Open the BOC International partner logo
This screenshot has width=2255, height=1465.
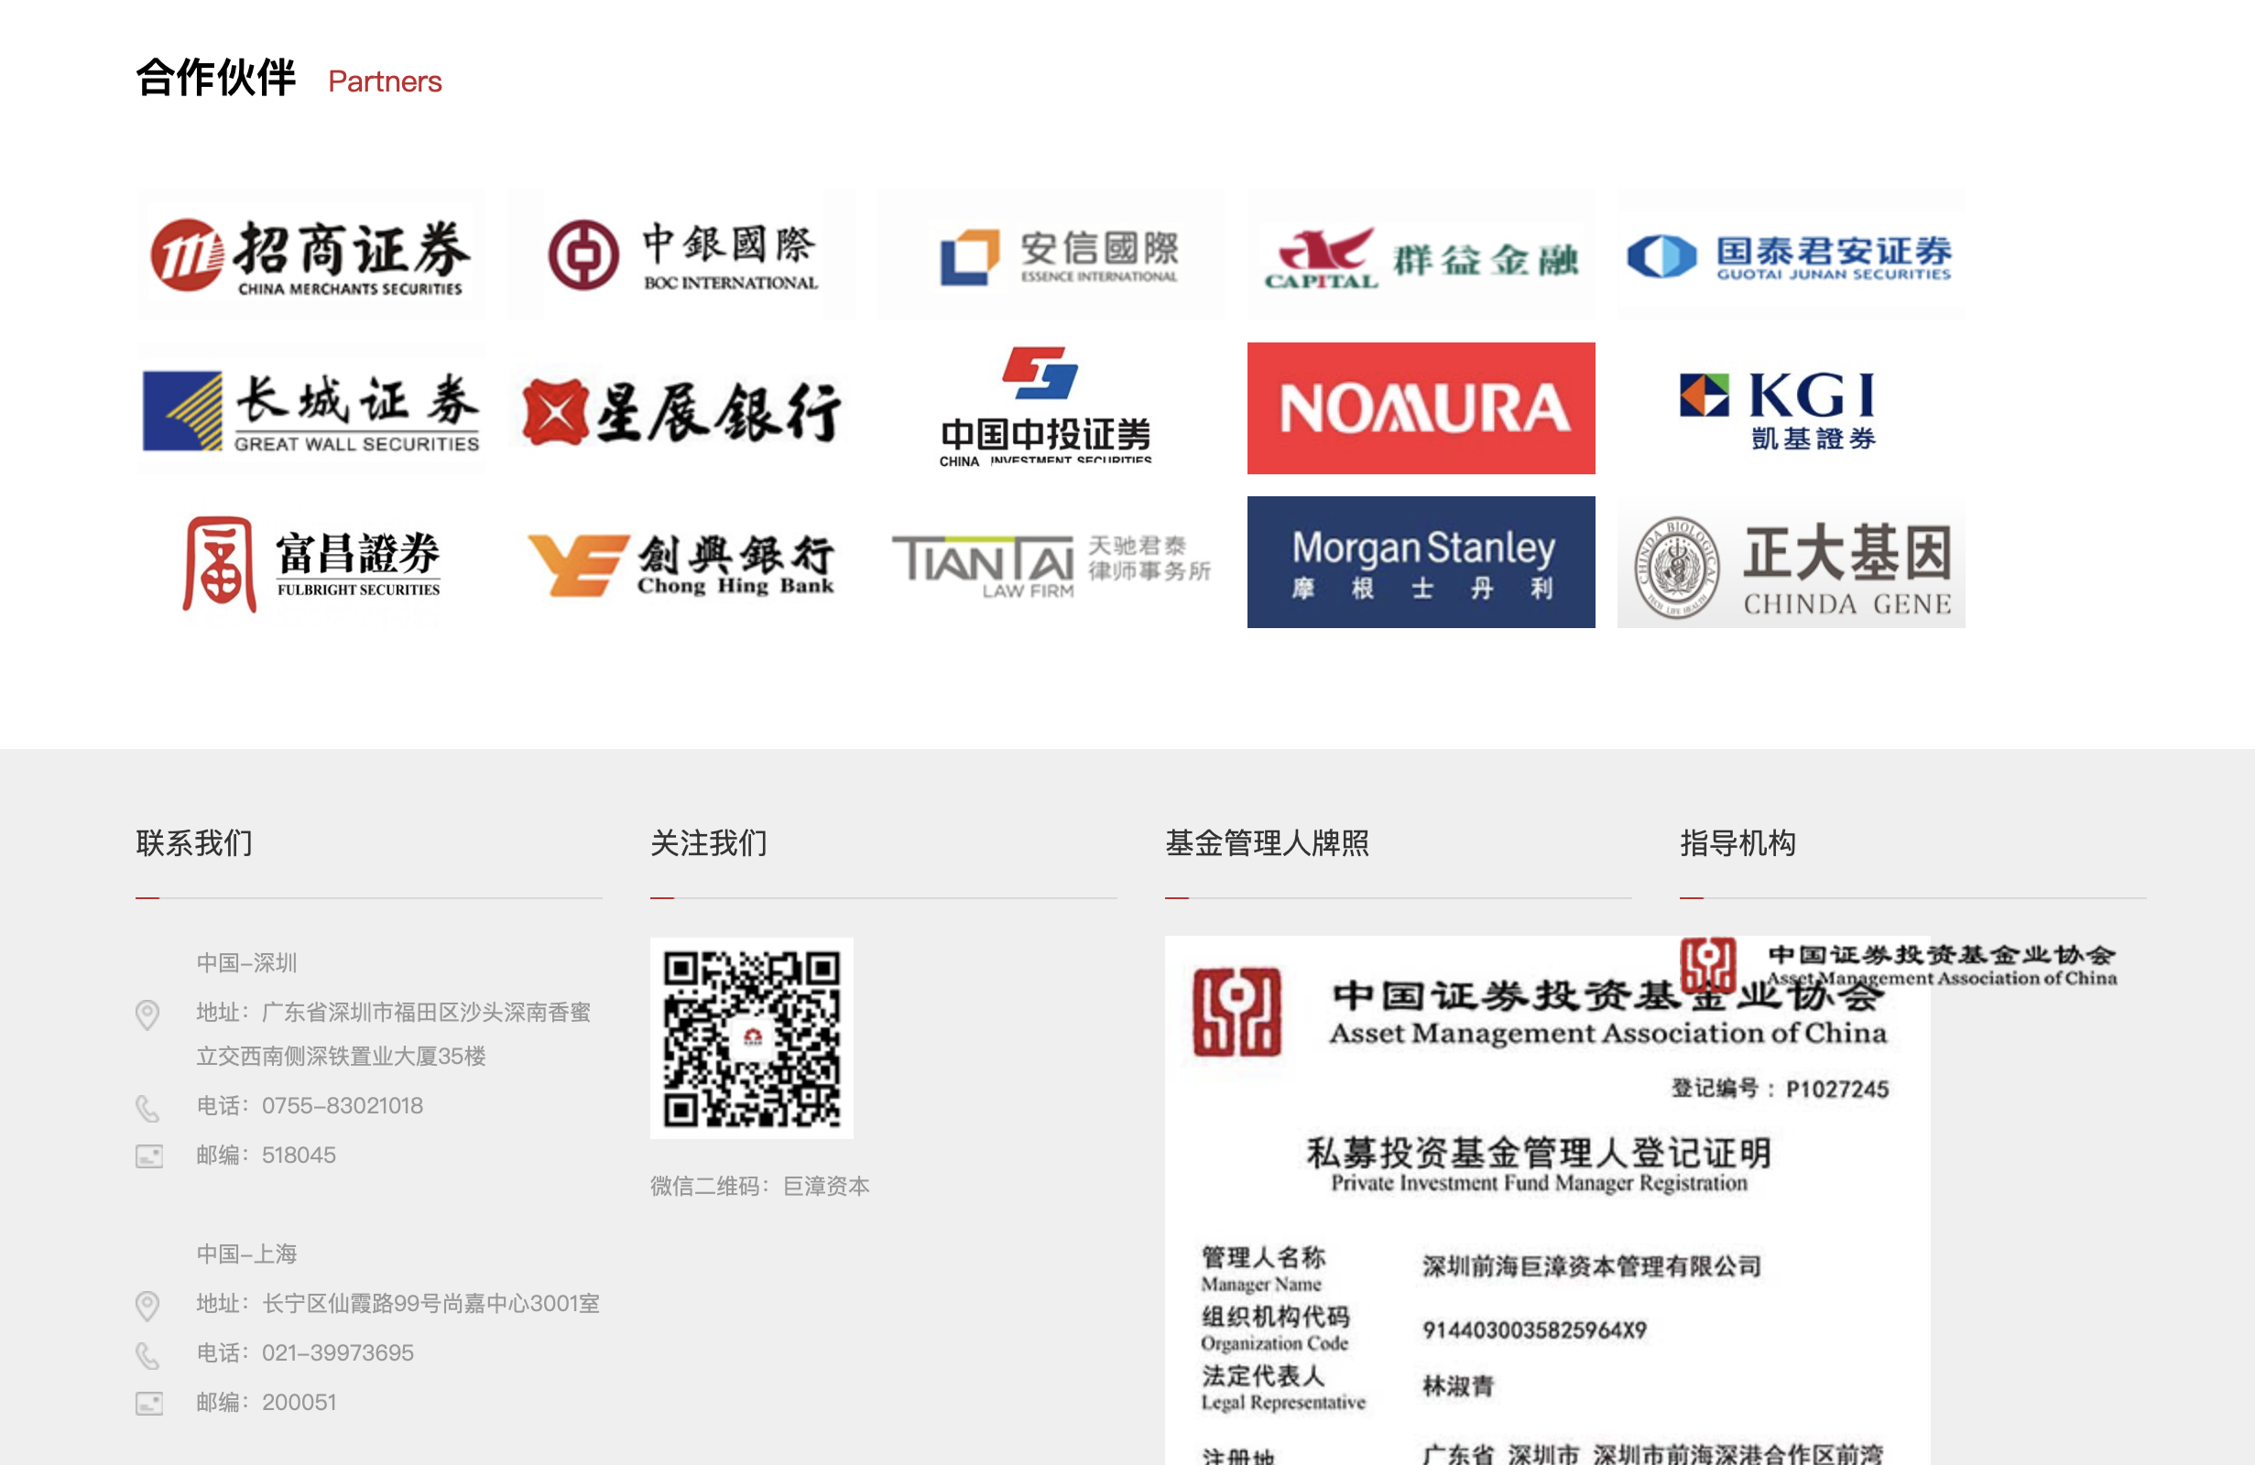click(x=681, y=255)
